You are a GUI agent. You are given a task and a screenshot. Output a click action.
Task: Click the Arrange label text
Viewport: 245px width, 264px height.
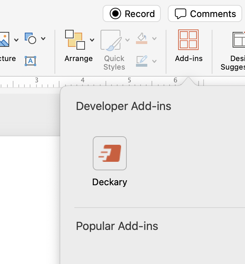[x=79, y=59]
